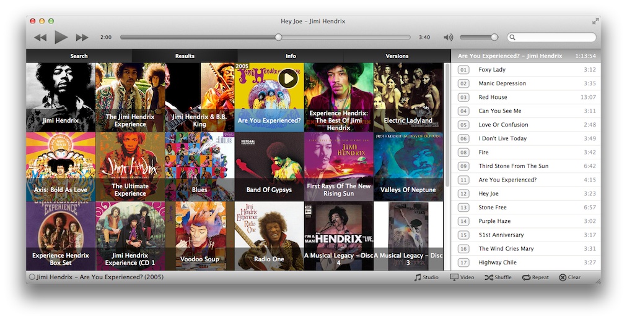Screen dimensions: 627x320
Task: Mute using the speaker volume icon
Action: (448, 38)
